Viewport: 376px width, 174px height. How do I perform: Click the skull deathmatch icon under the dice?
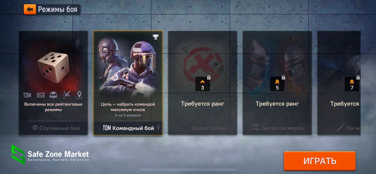[53, 95]
